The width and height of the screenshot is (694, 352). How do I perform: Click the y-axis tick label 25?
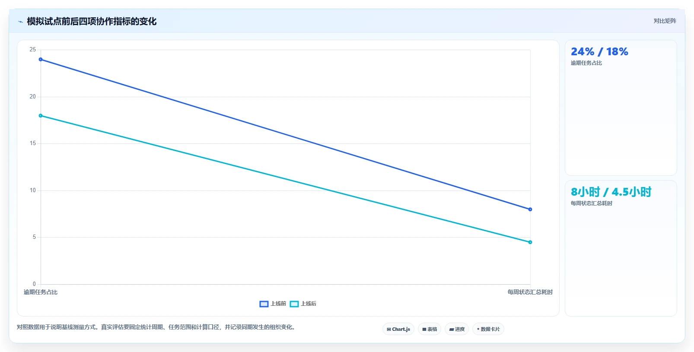[33, 50]
